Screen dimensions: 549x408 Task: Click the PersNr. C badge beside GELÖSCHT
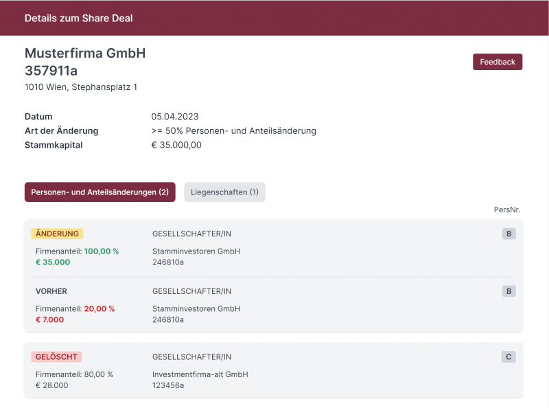[x=509, y=356]
